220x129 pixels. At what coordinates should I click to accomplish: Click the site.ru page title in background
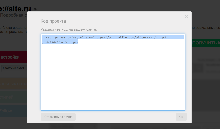[15, 9]
